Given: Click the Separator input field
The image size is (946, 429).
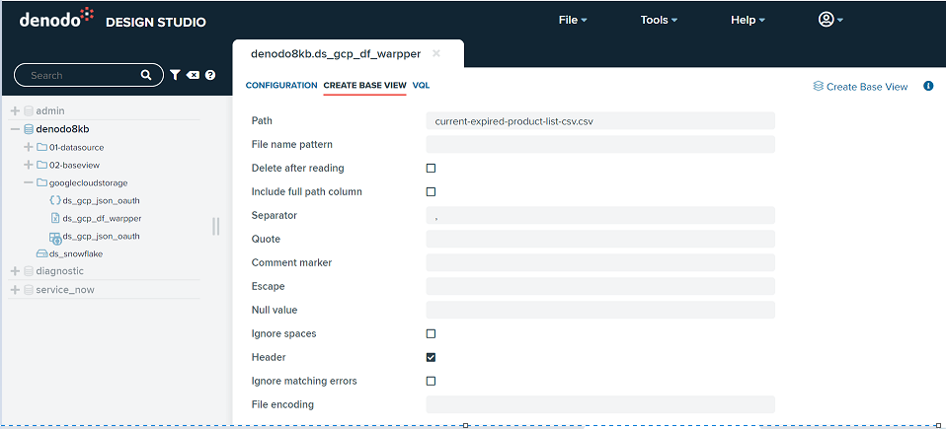Looking at the screenshot, I should click(600, 215).
